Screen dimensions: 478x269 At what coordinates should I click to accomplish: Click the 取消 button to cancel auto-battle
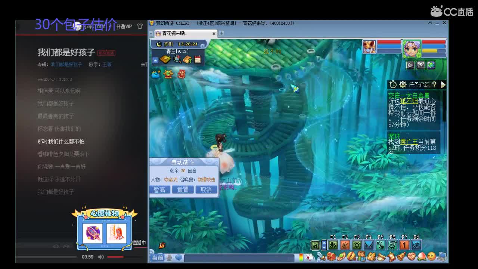click(x=206, y=190)
